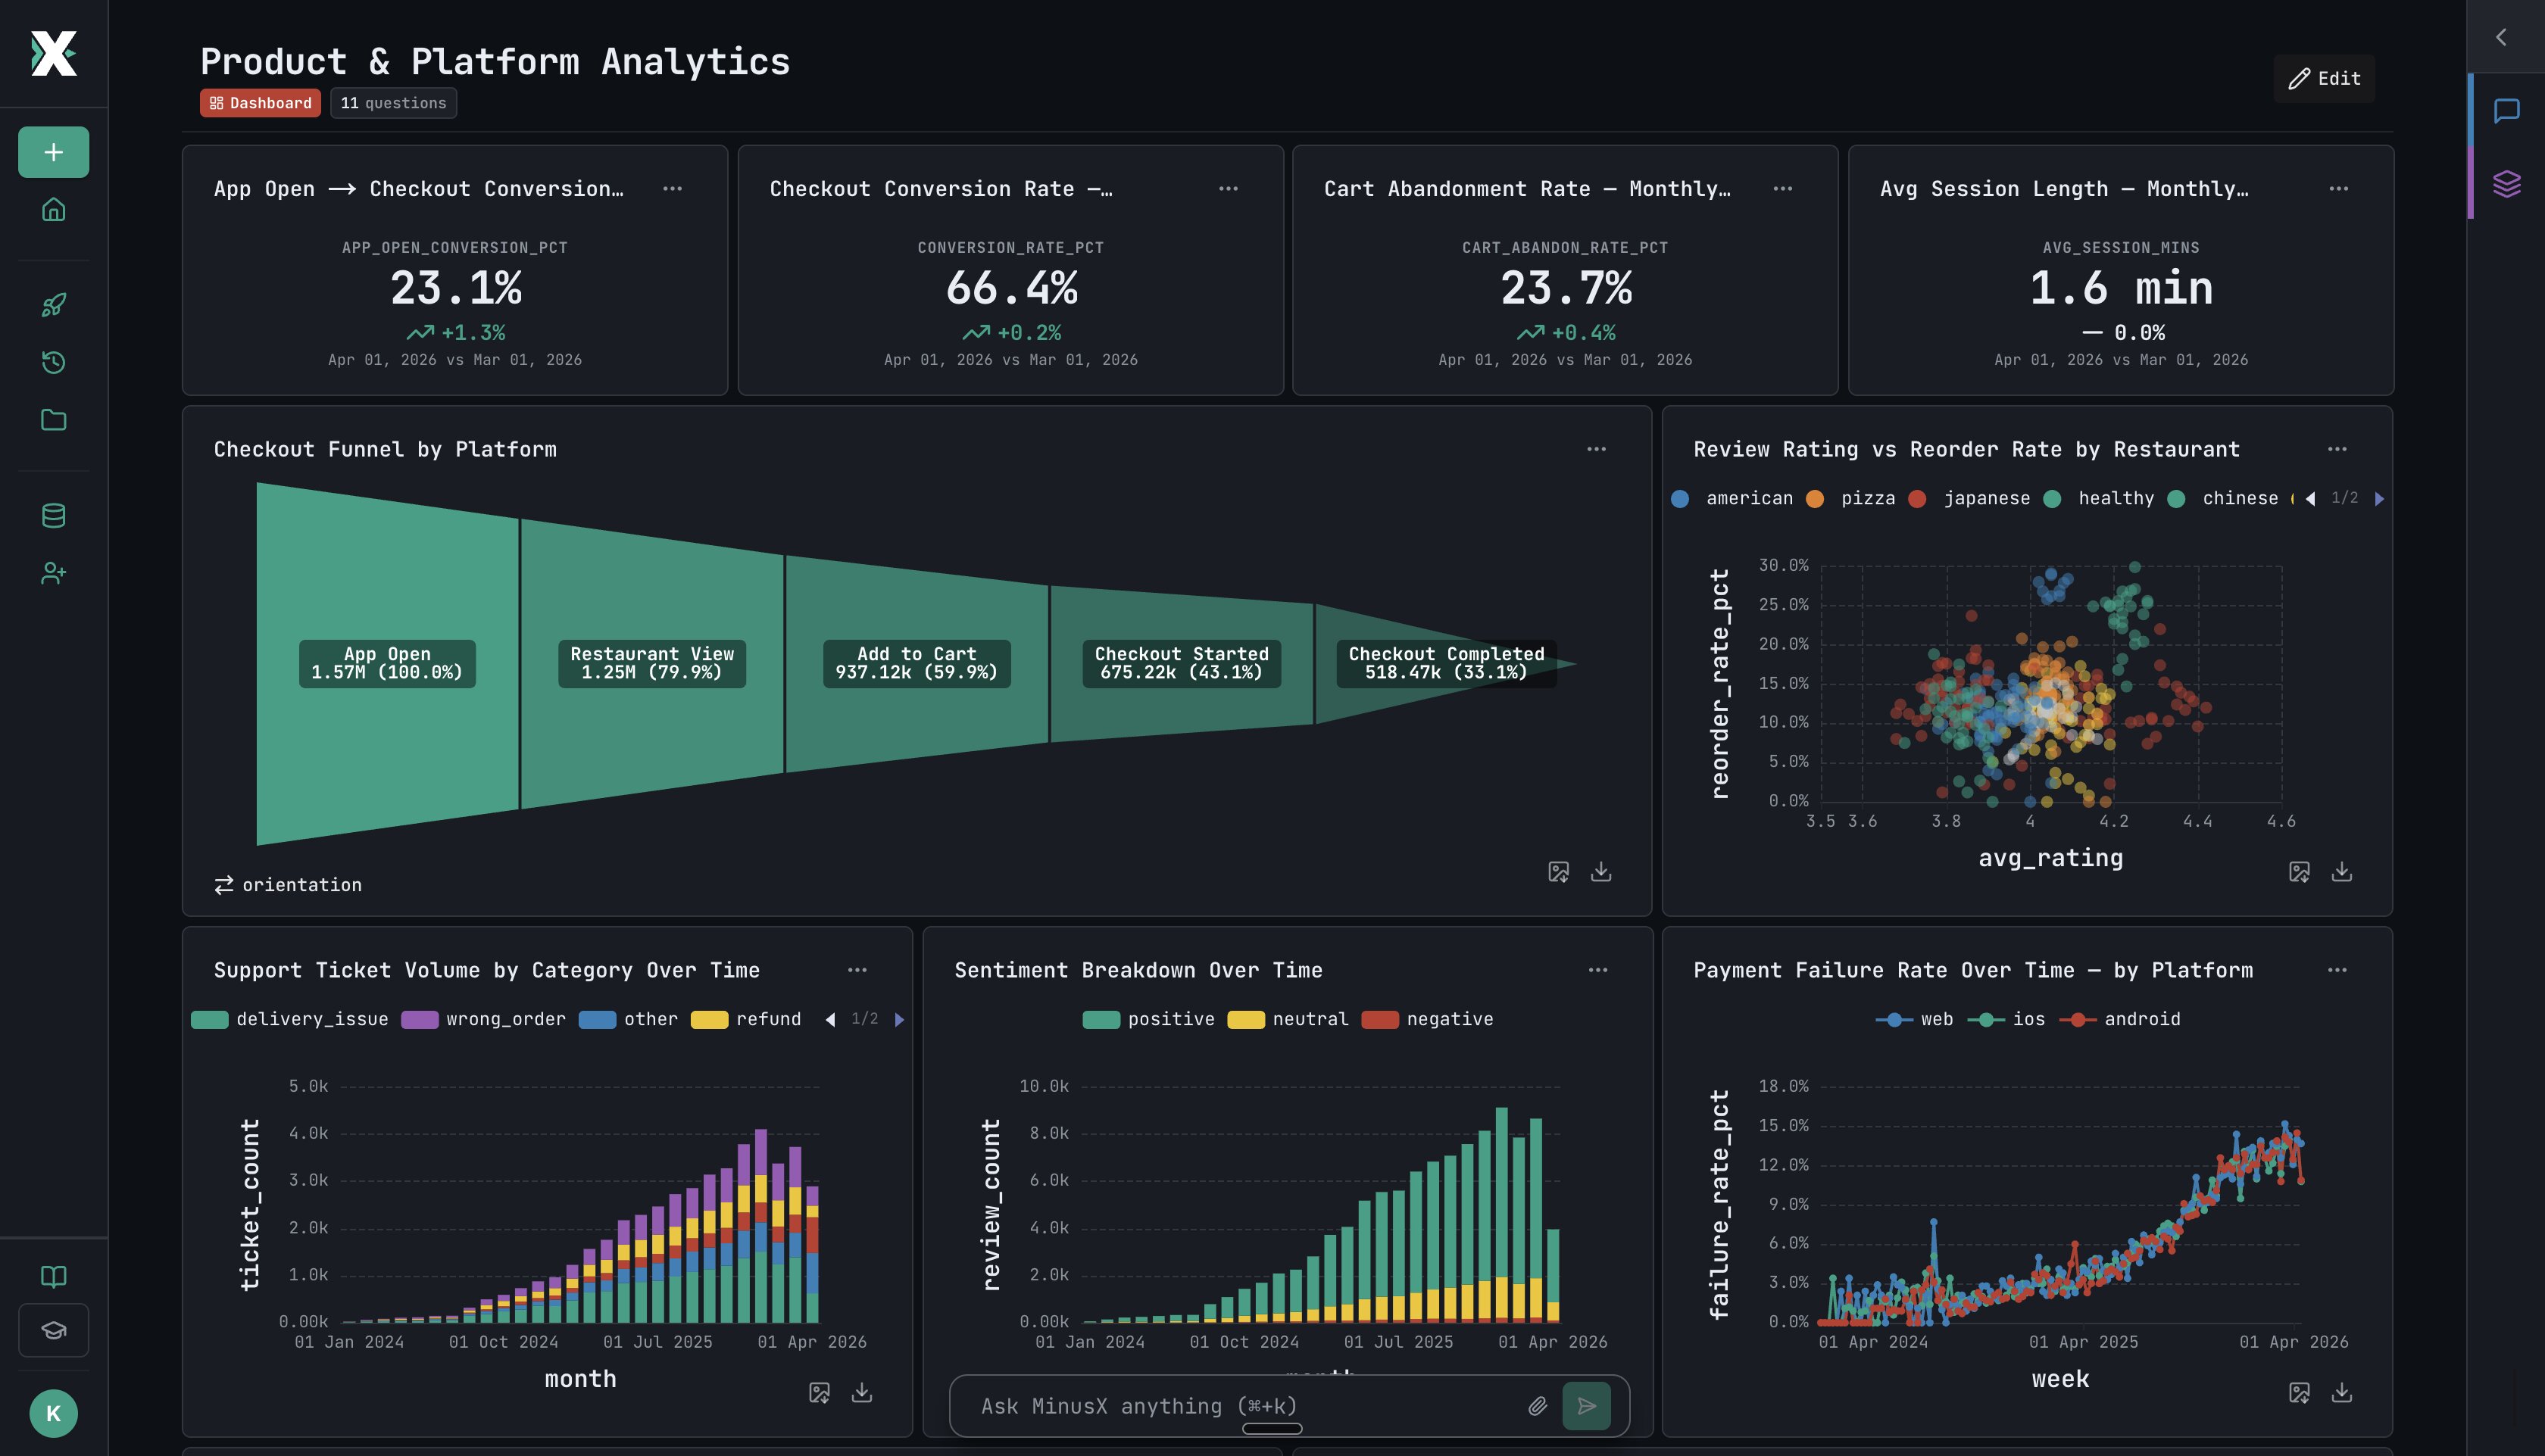Open the graduation cap tutorial icon

coord(54,1330)
